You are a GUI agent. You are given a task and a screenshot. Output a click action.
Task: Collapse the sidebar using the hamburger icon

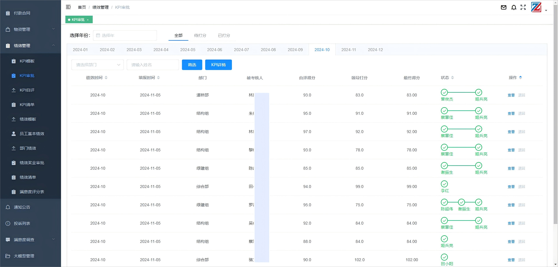point(68,7)
